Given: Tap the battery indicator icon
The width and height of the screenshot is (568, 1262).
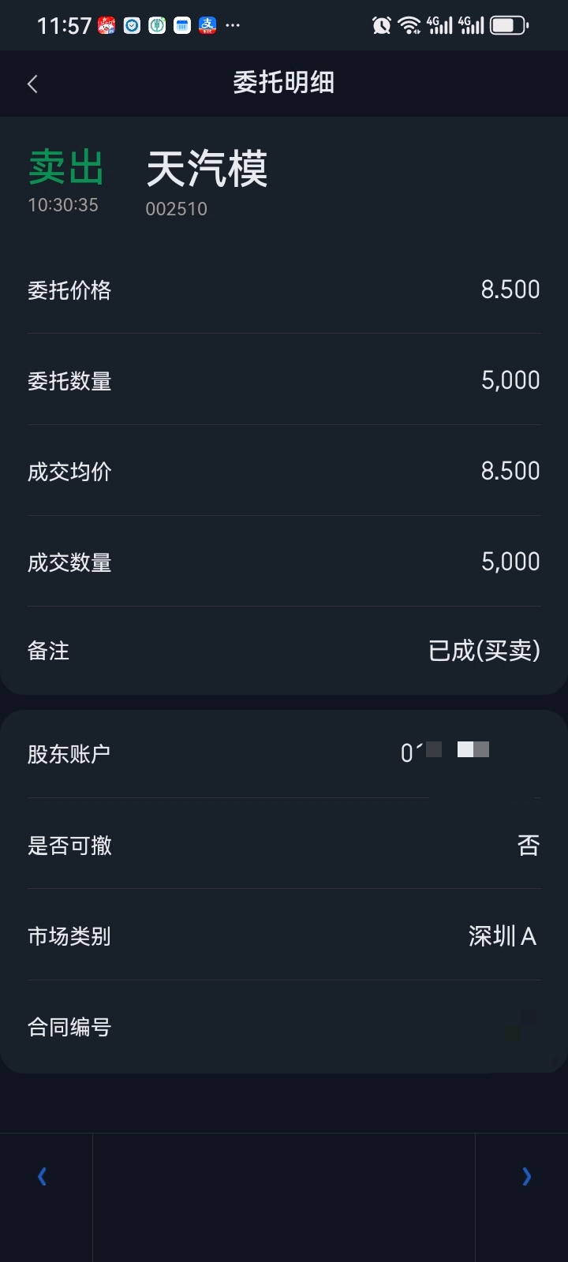Looking at the screenshot, I should tap(509, 25).
